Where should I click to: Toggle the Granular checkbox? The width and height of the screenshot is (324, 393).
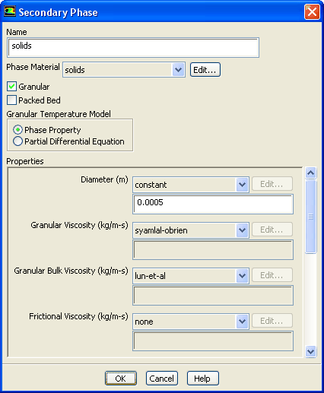pyautogui.click(x=11, y=87)
